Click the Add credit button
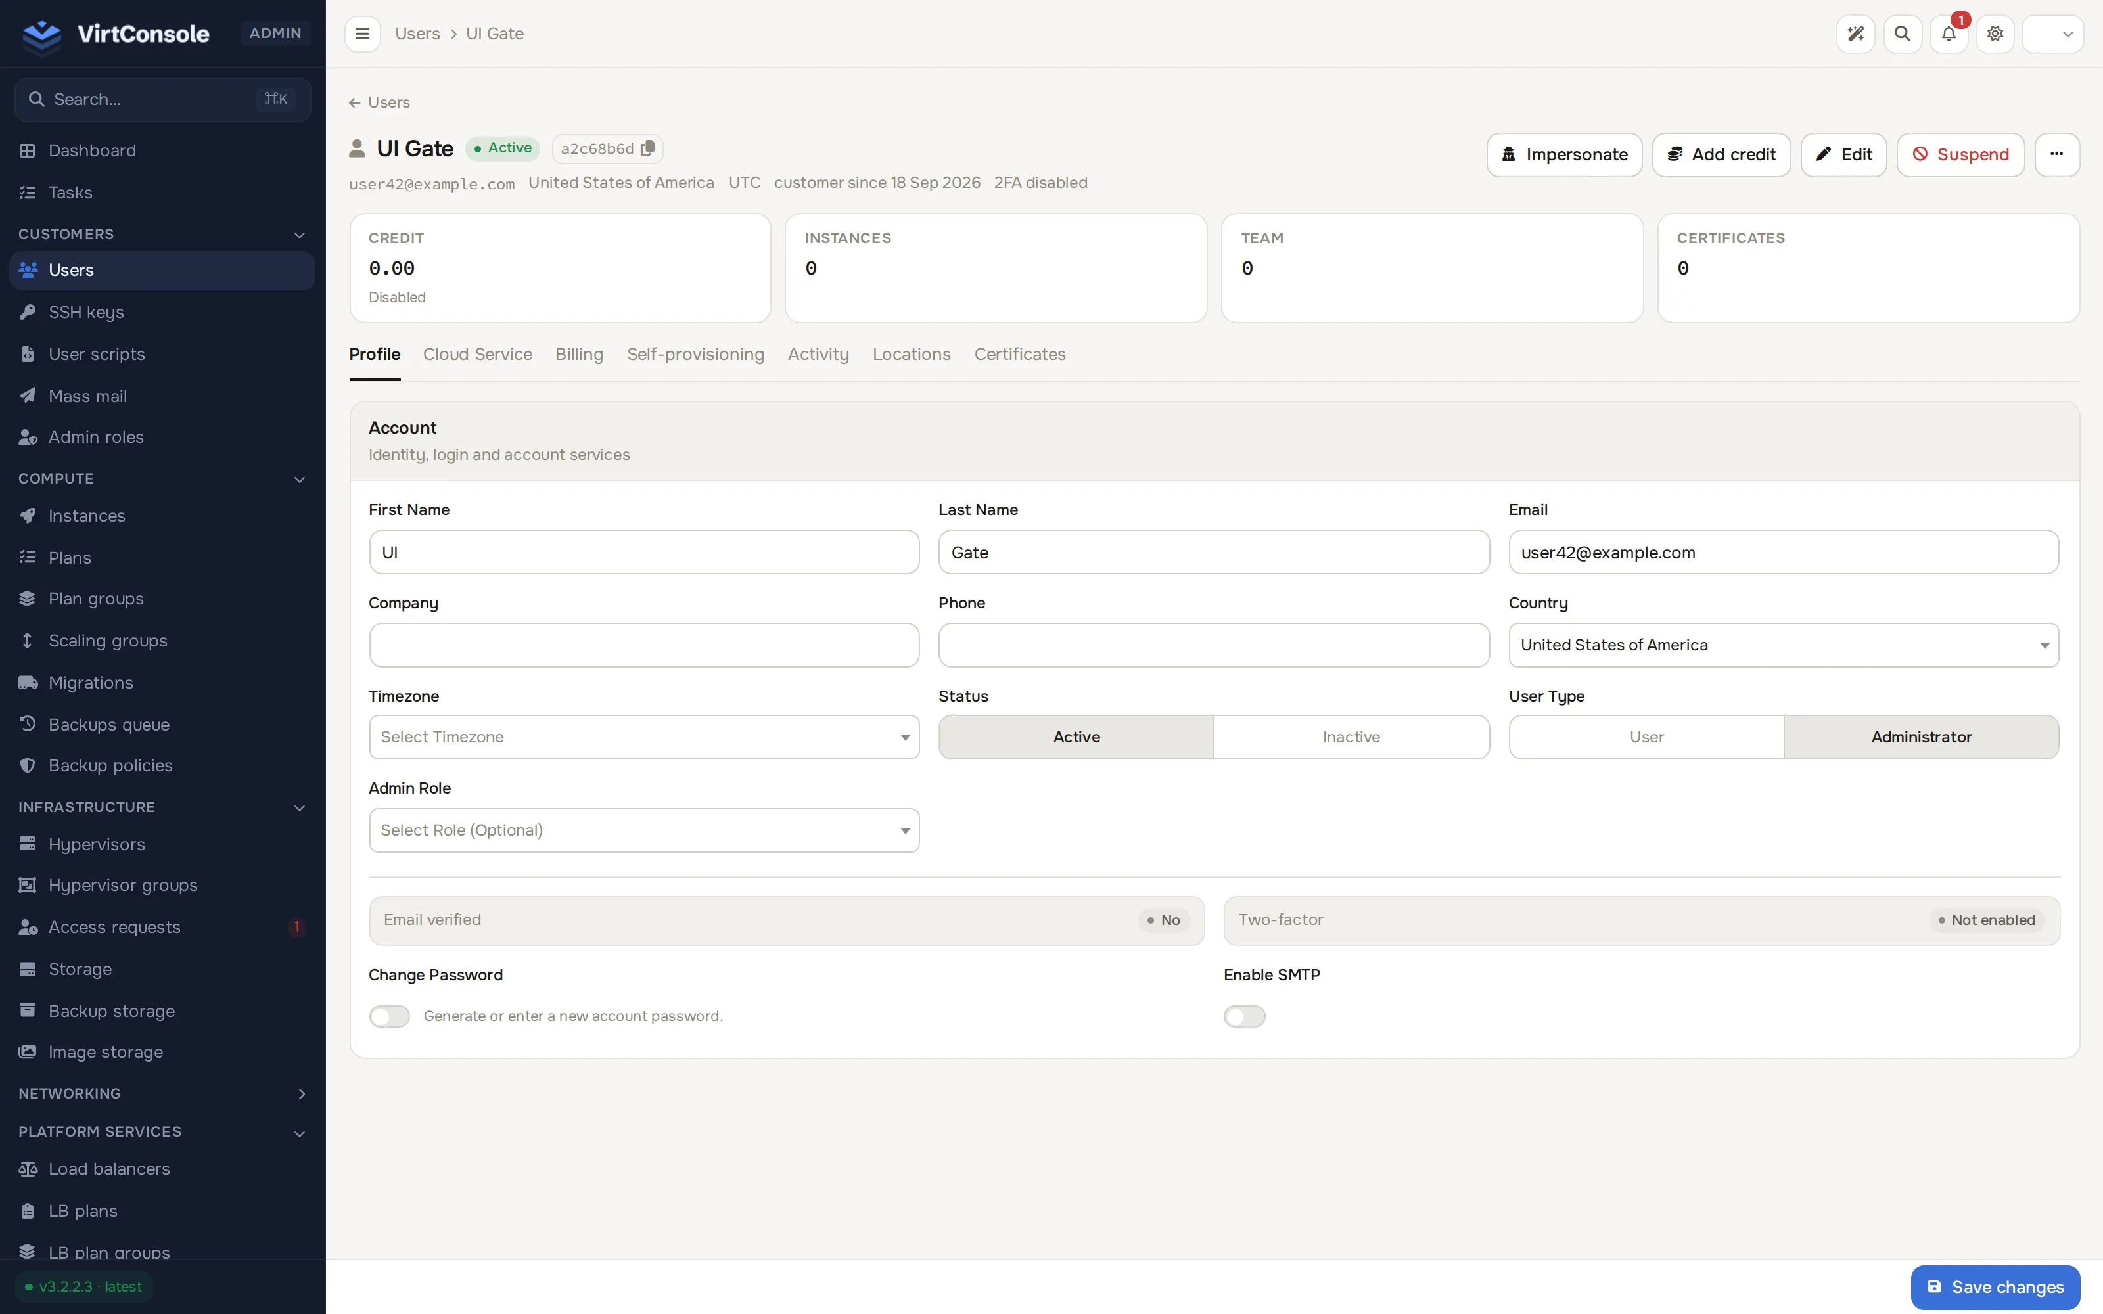This screenshot has width=2103, height=1314. [1721, 154]
